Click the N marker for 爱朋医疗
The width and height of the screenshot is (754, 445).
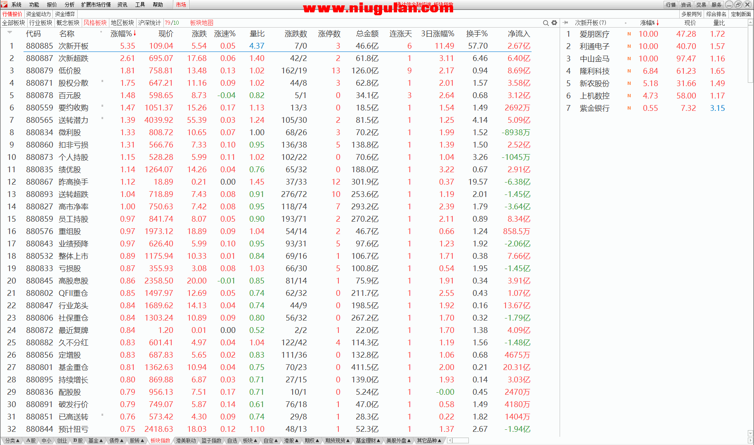click(629, 34)
